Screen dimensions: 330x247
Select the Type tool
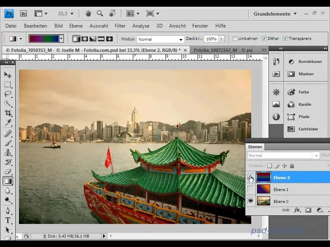(x=7, y=220)
